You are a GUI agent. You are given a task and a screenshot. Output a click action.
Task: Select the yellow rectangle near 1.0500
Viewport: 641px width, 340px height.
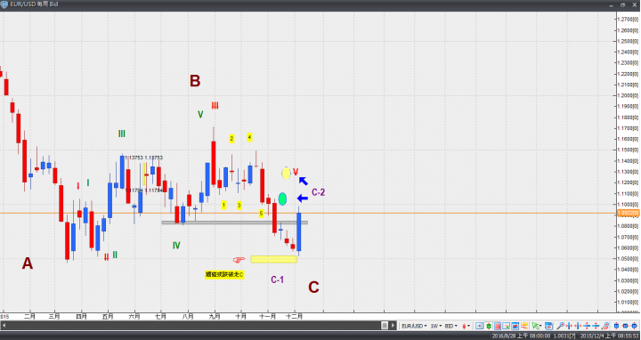(274, 259)
